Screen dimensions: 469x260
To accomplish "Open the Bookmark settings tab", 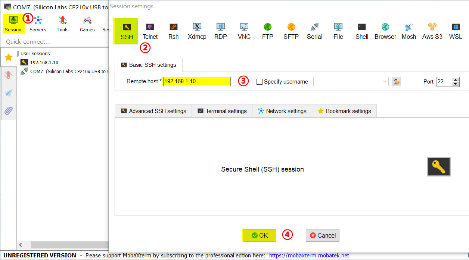I will (x=344, y=111).
